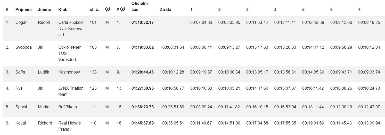Sort by Oficiální čas header

click(140, 7)
